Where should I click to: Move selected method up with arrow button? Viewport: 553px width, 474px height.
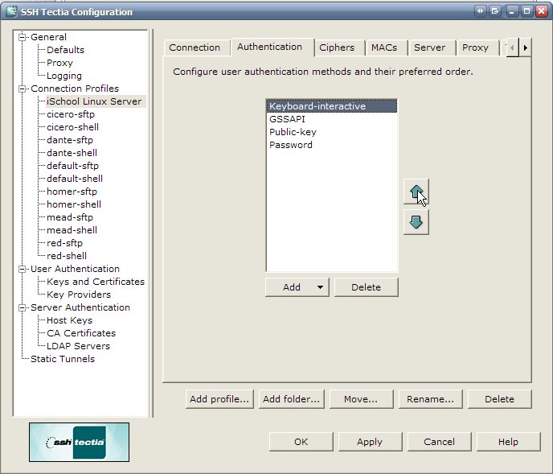(x=416, y=192)
